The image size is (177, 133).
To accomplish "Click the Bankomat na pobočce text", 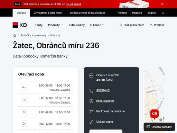I will click(x=110, y=111).
